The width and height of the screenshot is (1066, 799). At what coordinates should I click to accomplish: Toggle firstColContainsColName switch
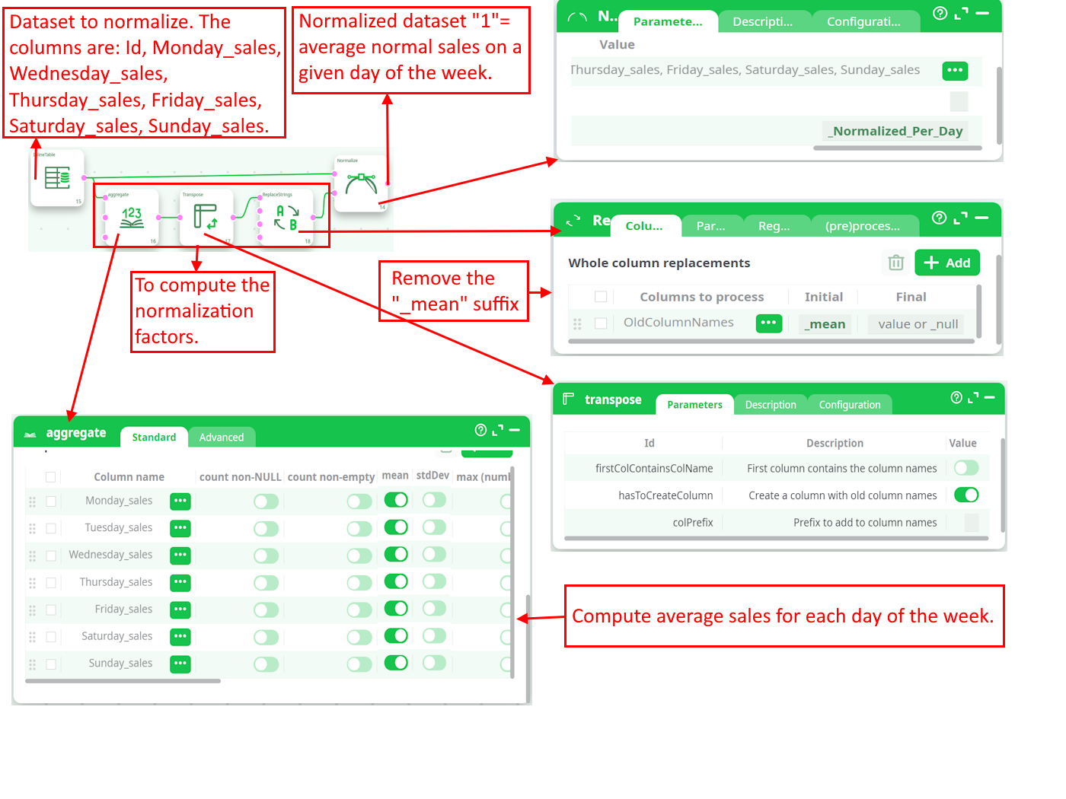click(965, 468)
